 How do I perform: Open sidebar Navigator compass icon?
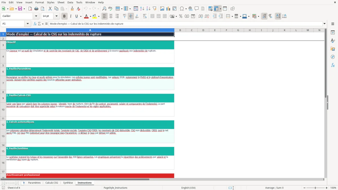point(333,57)
